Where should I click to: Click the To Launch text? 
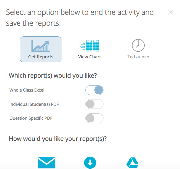coord(138,57)
